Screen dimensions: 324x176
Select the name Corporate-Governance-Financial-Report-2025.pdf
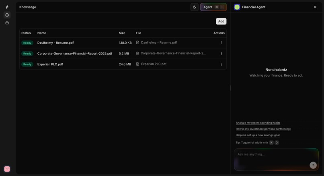[x=75, y=53]
